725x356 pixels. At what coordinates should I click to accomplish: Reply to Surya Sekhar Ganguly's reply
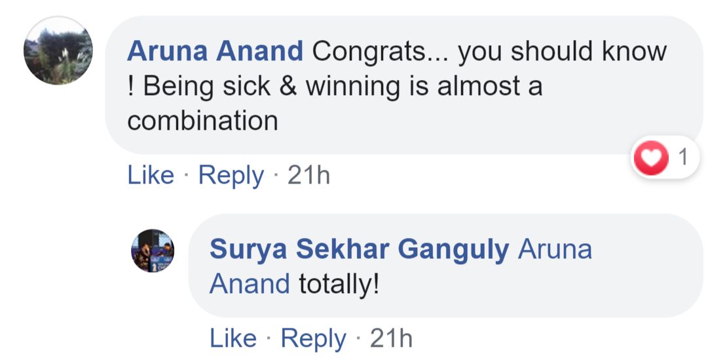314,338
